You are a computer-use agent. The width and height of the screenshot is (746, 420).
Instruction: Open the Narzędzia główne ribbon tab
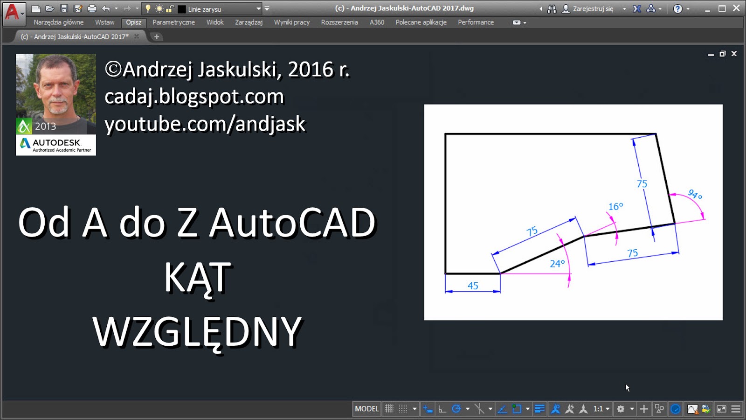tap(59, 22)
